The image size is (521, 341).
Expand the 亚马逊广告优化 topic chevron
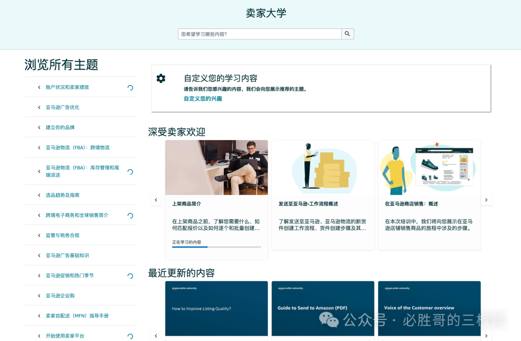[x=39, y=107]
